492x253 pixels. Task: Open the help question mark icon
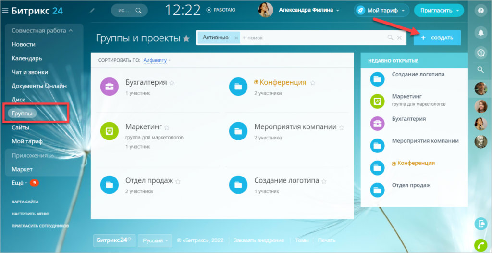pyautogui.click(x=480, y=11)
